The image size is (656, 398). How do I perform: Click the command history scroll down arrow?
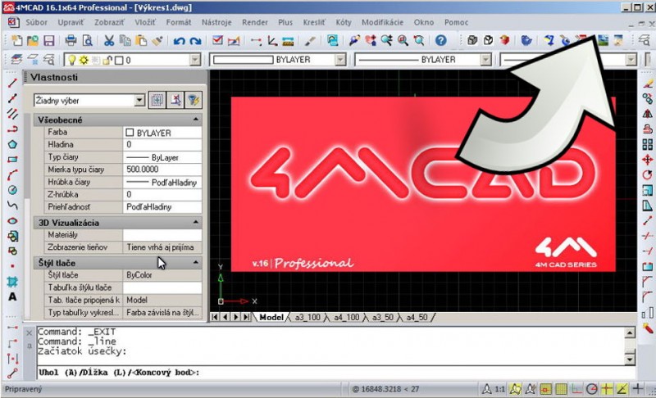(630, 360)
